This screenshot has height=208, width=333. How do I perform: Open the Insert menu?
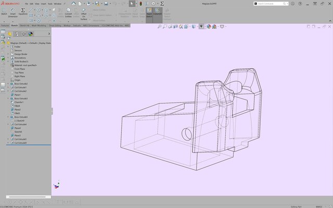[x=43, y=3]
